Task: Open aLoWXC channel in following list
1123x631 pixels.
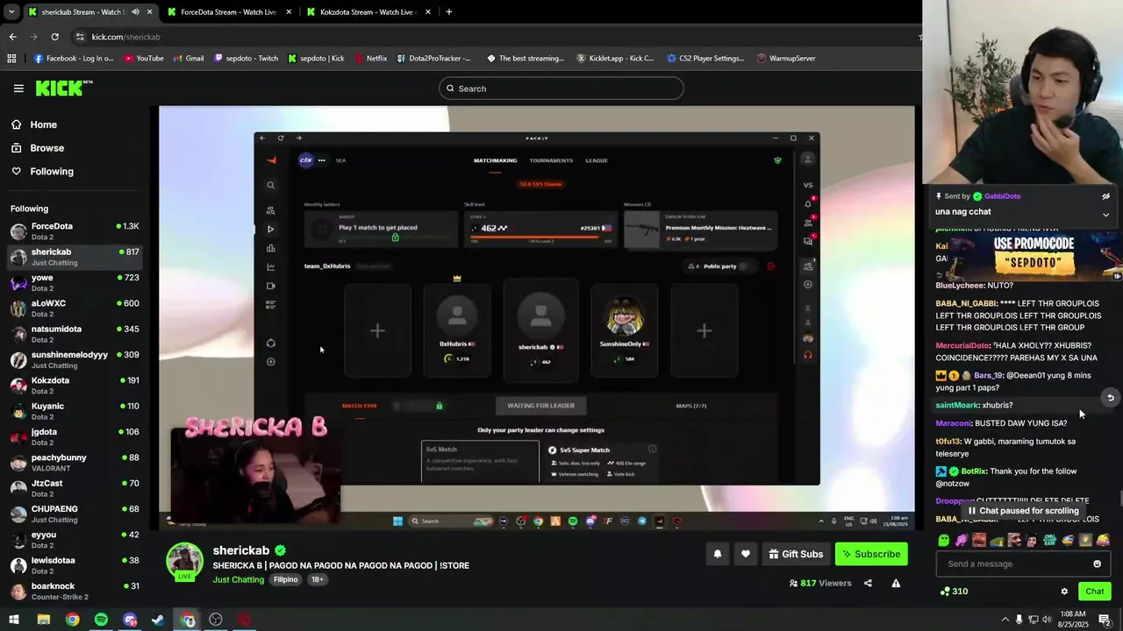Action: click(x=75, y=308)
